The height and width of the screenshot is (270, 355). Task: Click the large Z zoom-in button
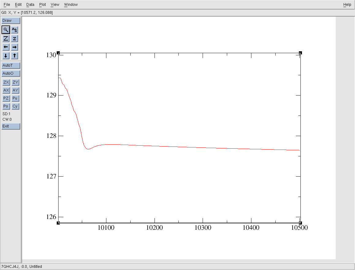point(6,38)
